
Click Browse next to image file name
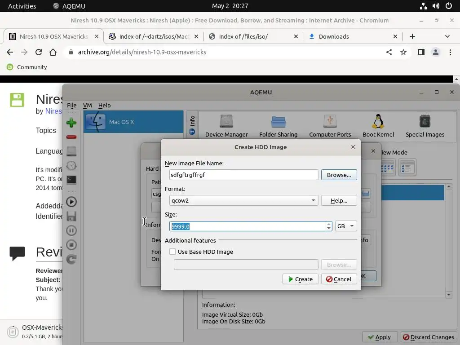[x=339, y=175]
